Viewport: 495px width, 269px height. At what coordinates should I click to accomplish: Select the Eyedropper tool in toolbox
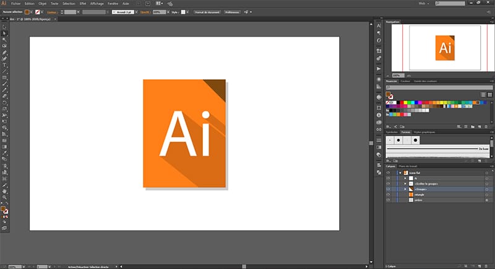pos(4,153)
